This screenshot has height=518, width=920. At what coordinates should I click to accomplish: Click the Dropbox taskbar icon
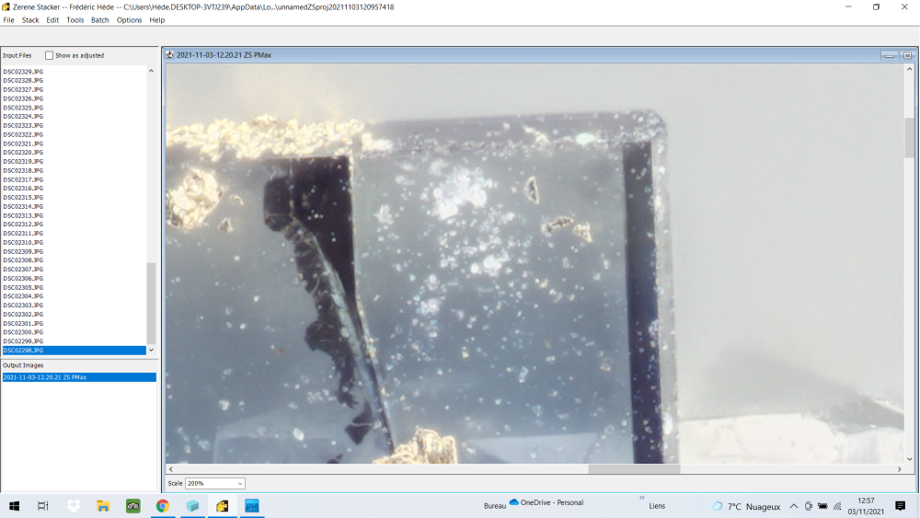(x=74, y=506)
